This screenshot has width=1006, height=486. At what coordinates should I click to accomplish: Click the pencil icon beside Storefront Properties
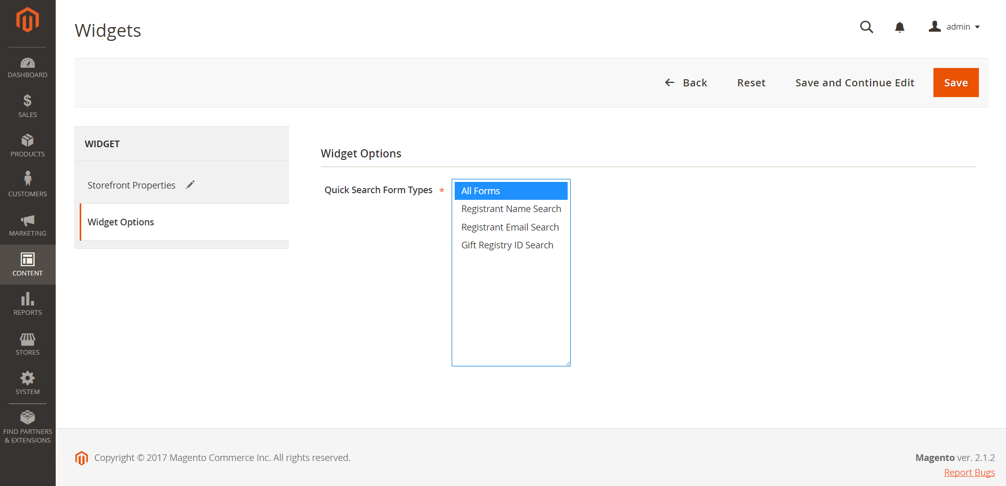[x=191, y=184]
